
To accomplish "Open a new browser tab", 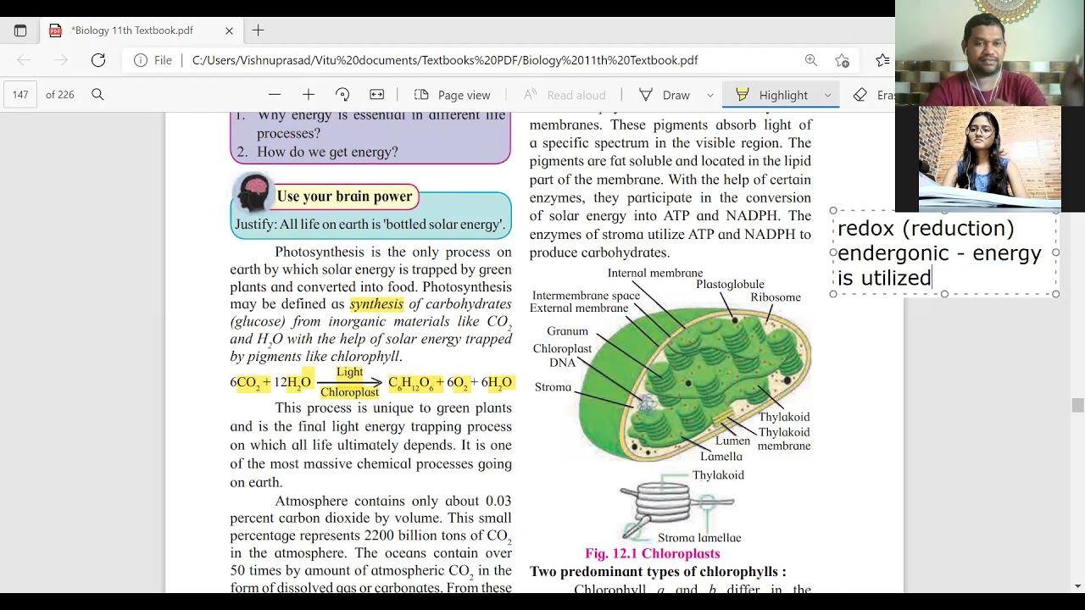I will coord(259,30).
